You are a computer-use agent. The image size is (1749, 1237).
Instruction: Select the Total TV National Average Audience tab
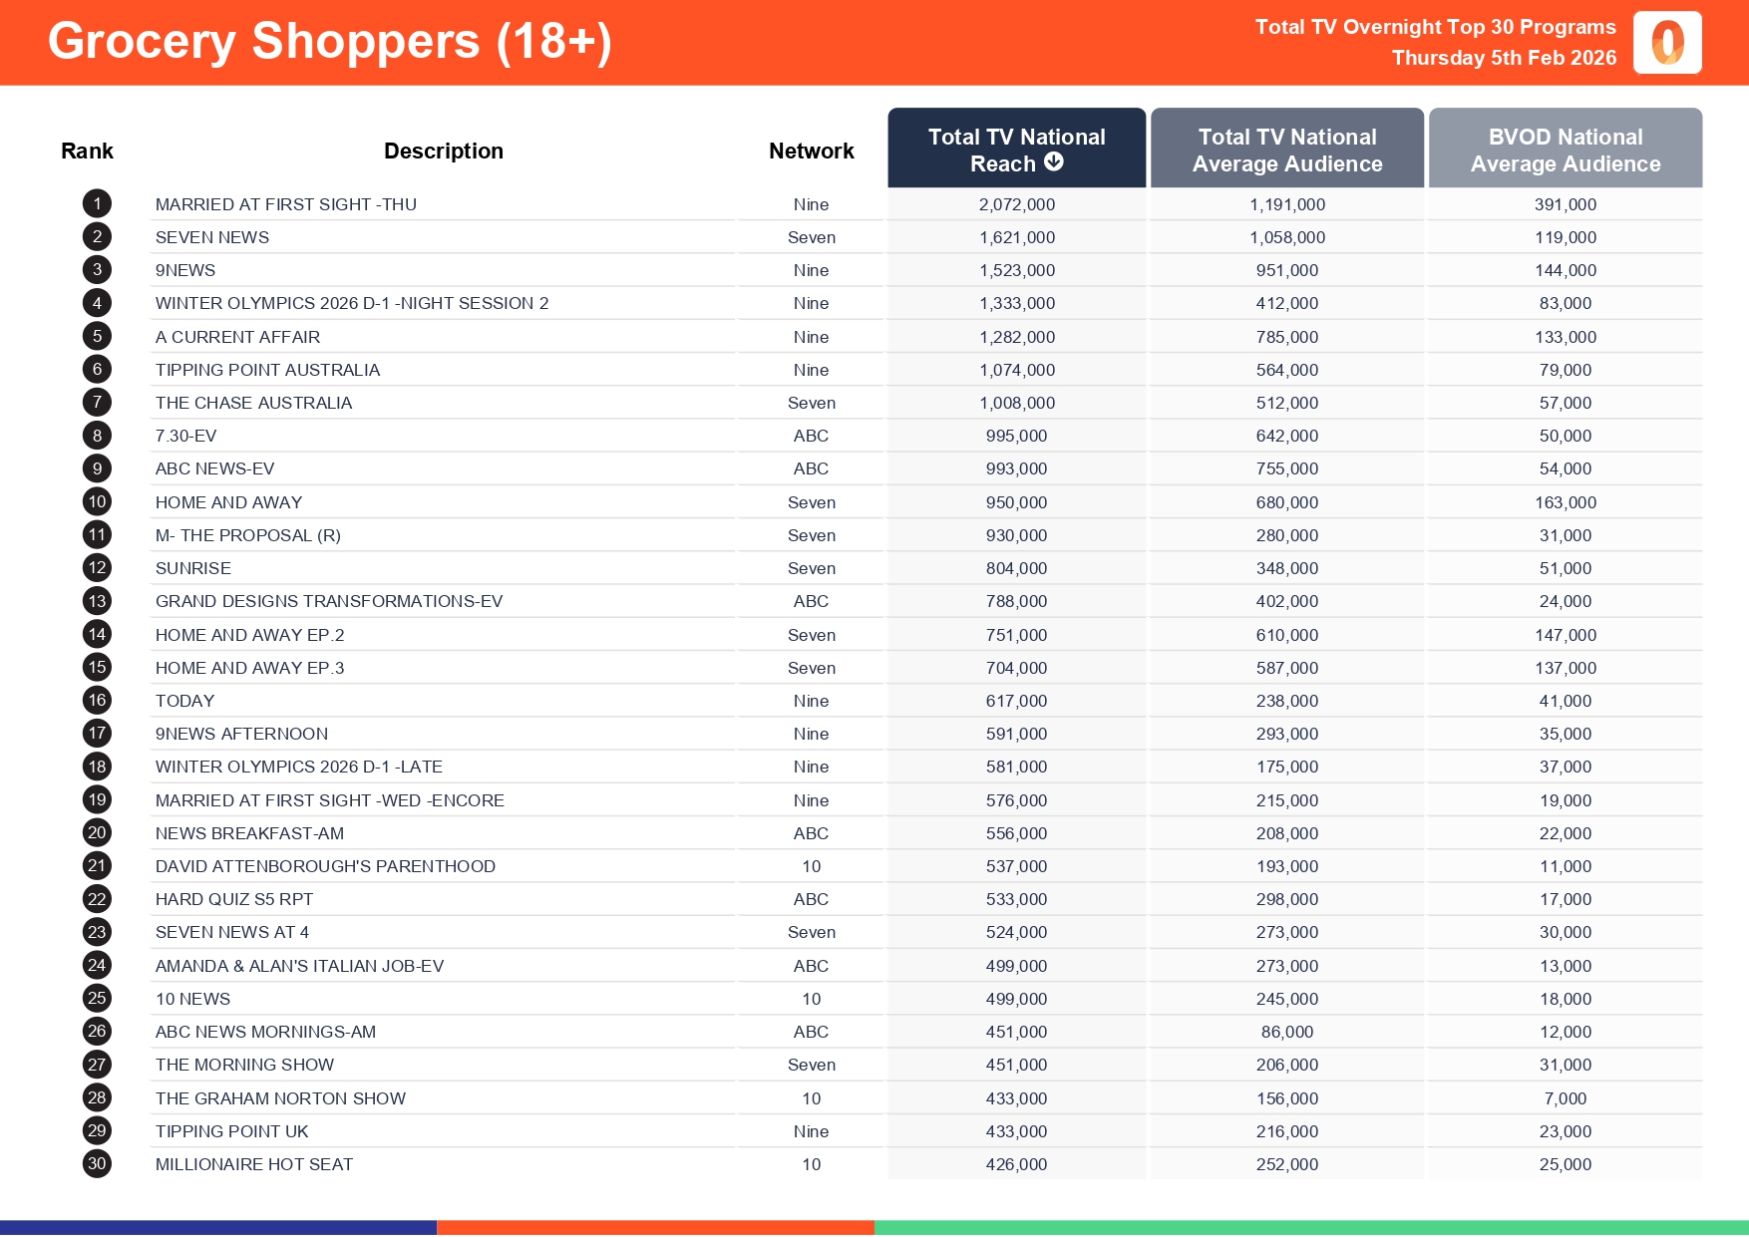click(1286, 148)
